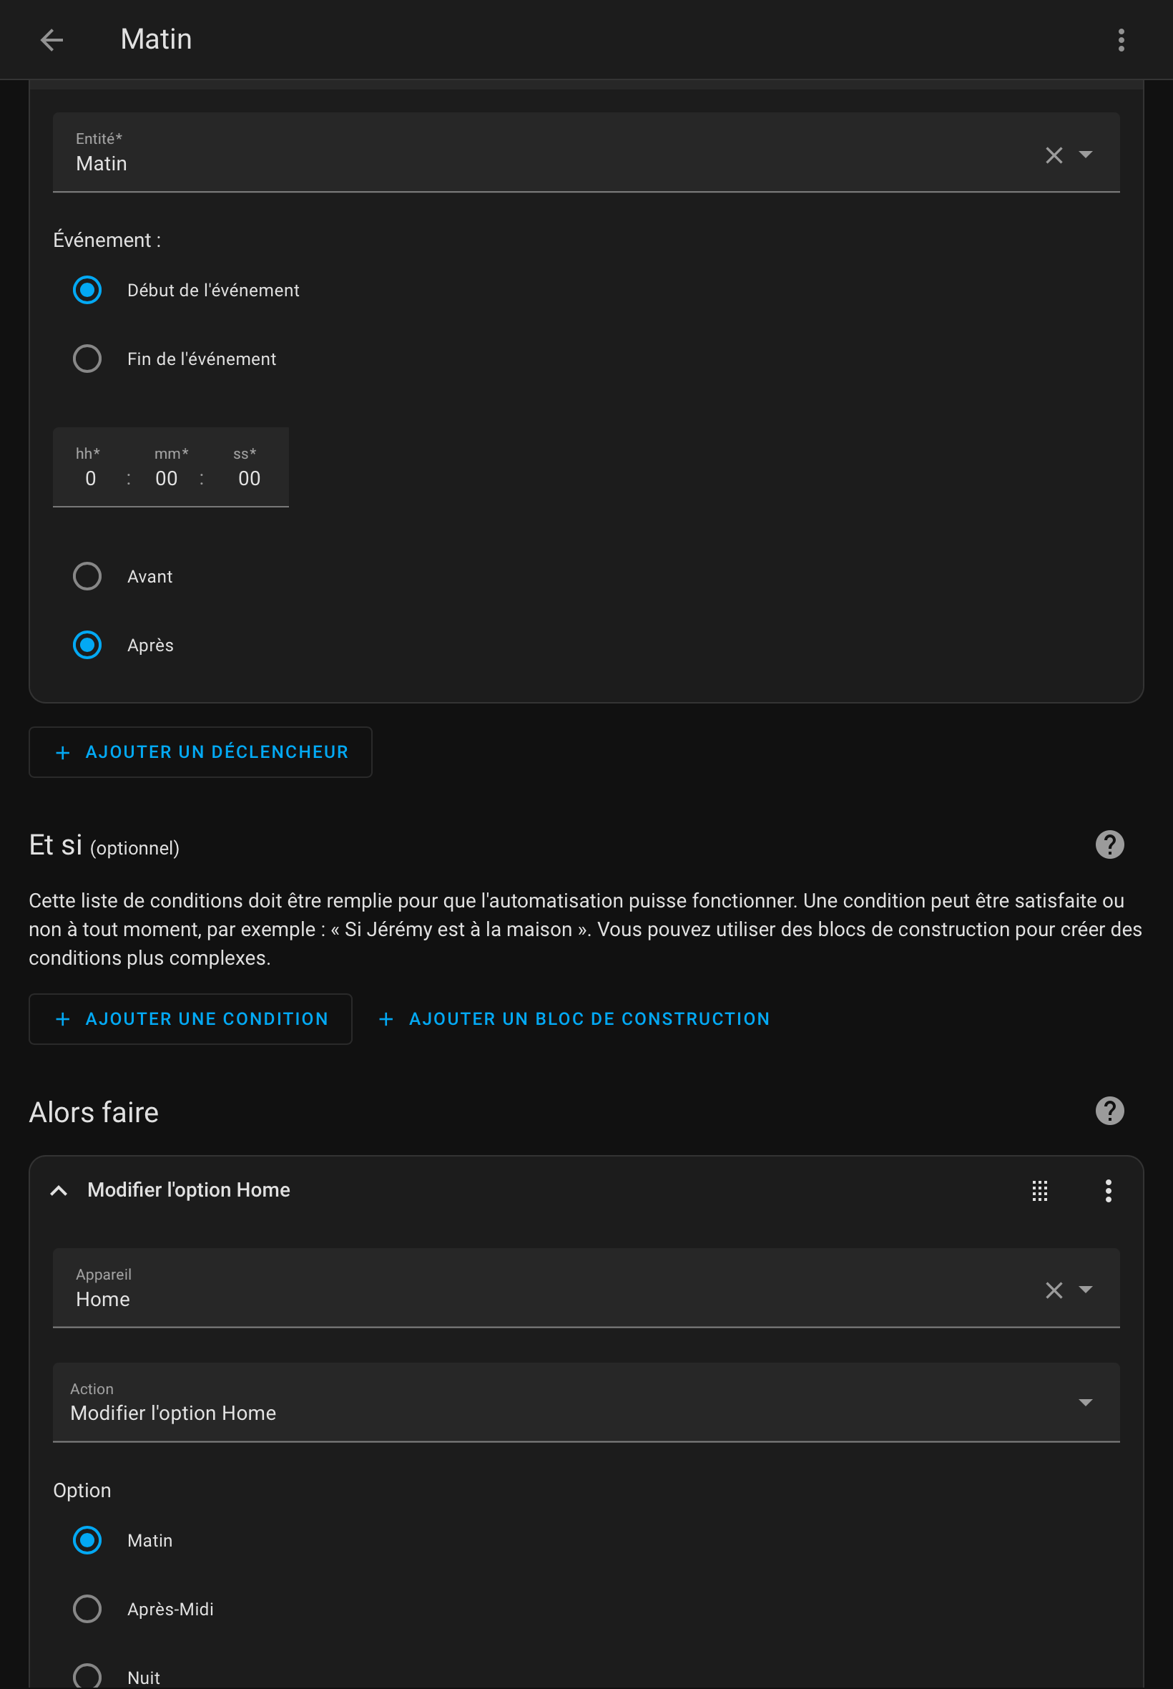Select Début de l'événement radio button
Viewport: 1173px width, 1689px height.
pyautogui.click(x=87, y=291)
